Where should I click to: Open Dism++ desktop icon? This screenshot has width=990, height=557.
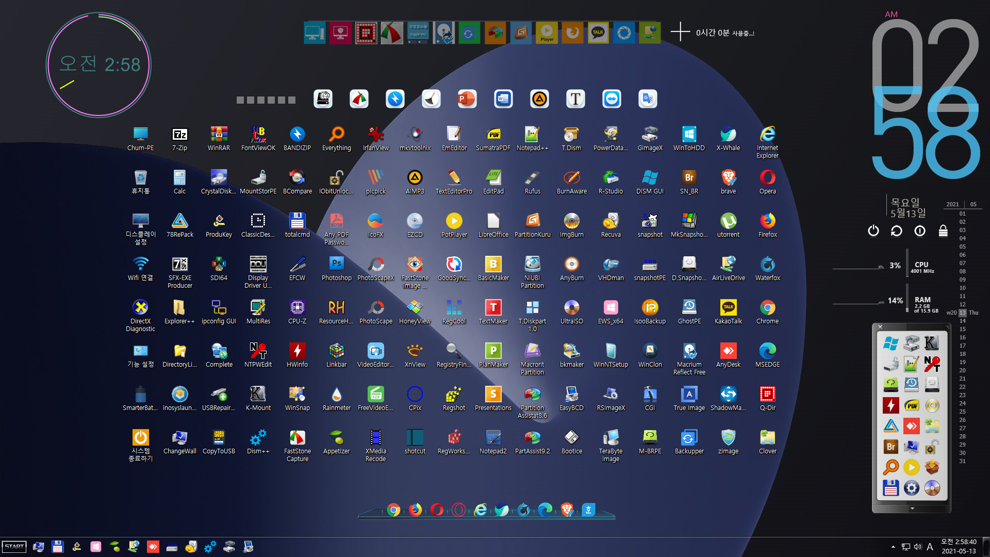(258, 441)
